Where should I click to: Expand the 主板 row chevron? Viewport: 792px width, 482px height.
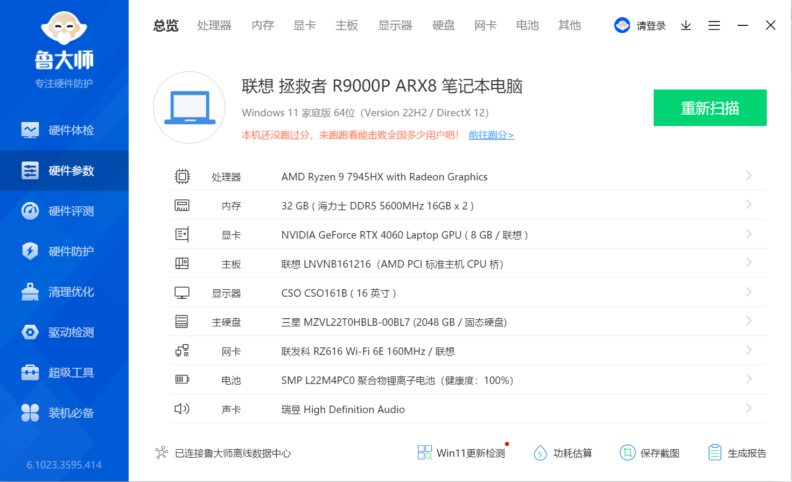pos(748,263)
